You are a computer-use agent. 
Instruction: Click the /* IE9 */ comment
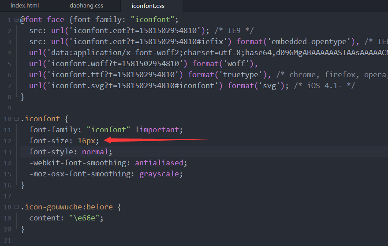click(x=234, y=30)
